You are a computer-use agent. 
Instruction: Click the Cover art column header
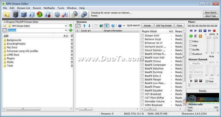click(91, 31)
